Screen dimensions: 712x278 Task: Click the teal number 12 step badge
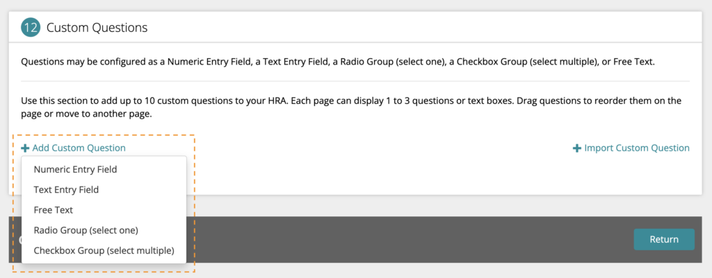tap(31, 28)
